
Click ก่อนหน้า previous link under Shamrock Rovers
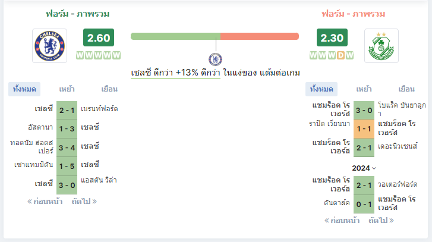[342, 221]
